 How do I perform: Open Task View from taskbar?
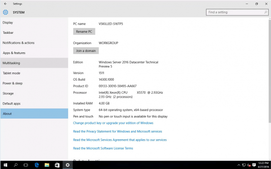[x=26, y=165]
